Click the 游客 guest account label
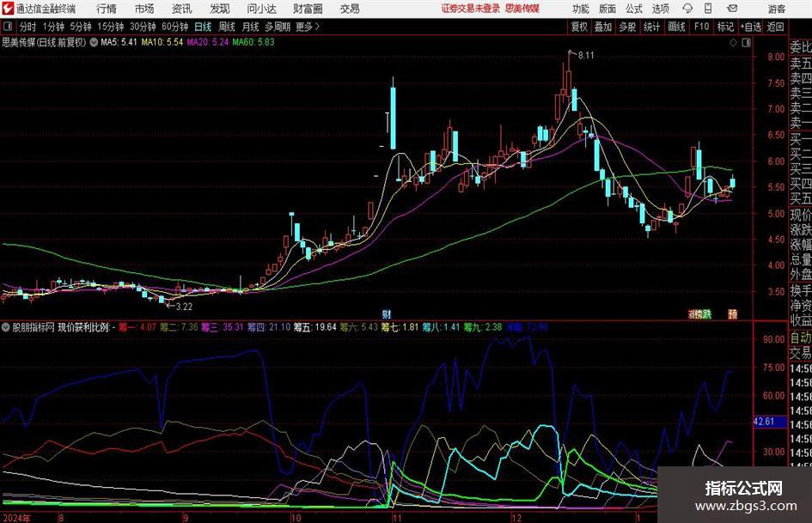Image resolution: width=812 pixels, height=523 pixels. 777,9
